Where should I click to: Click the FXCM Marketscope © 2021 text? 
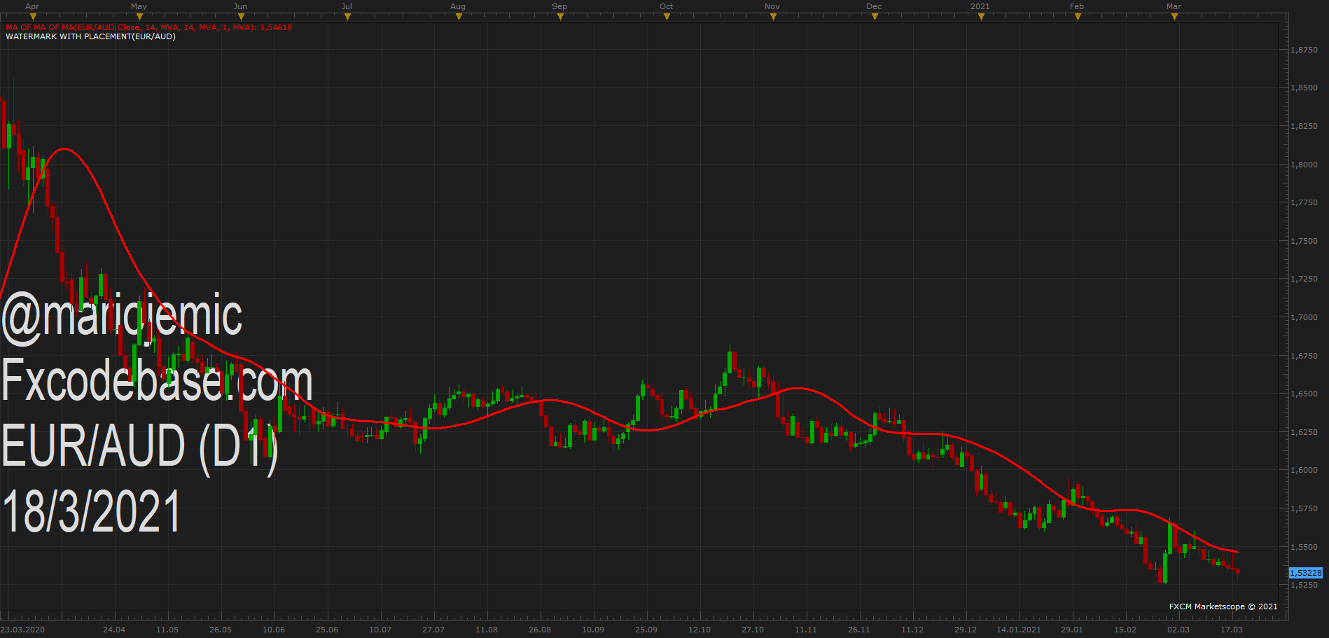(1223, 606)
